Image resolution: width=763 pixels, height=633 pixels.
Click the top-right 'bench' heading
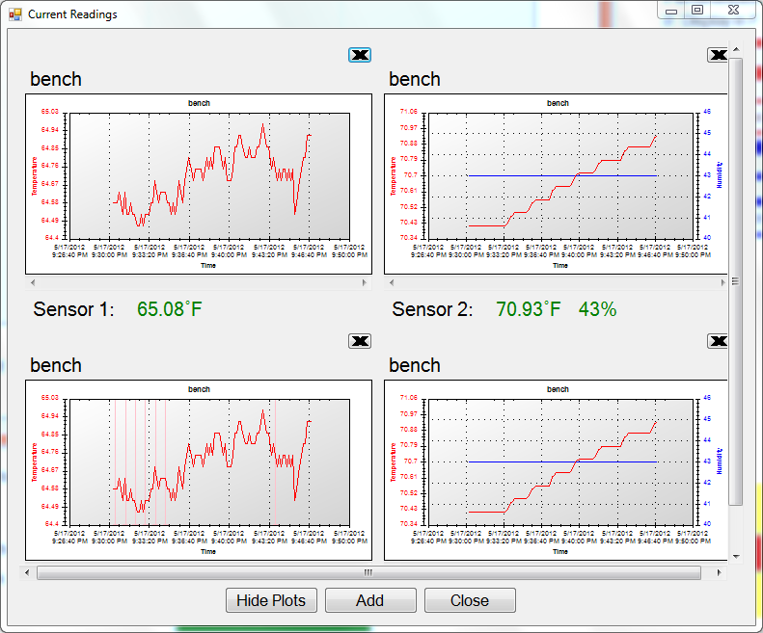point(415,79)
